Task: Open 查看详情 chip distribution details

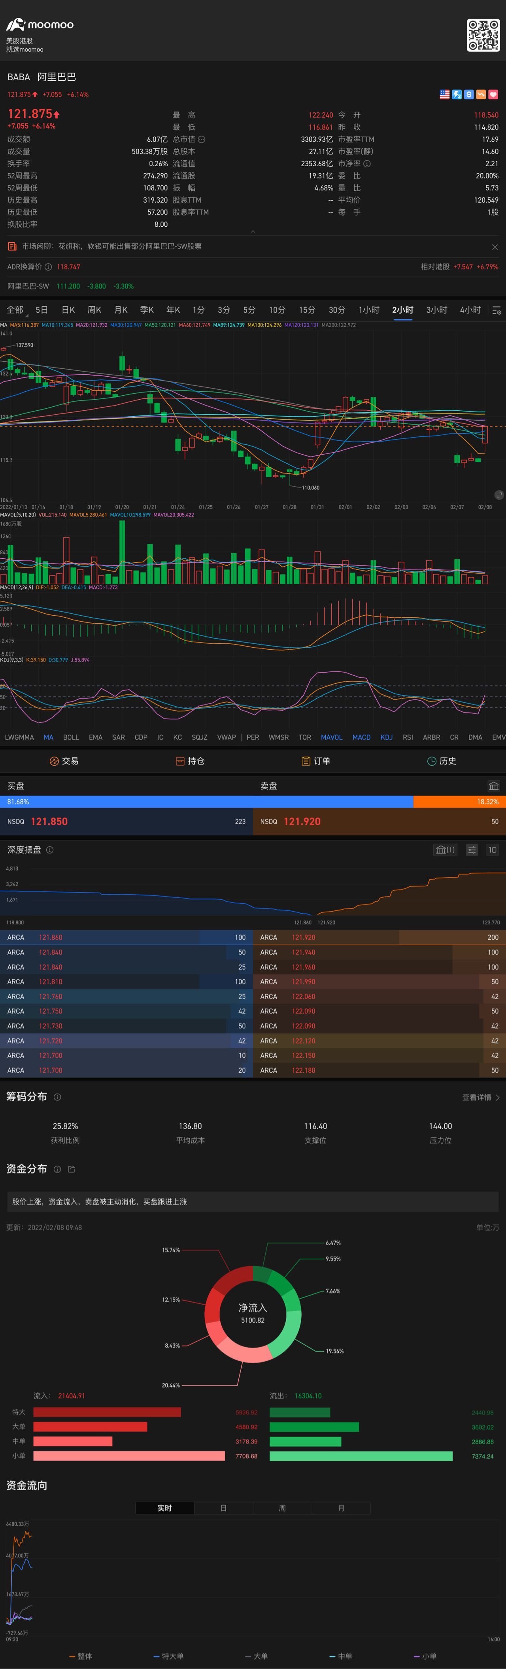Action: 481,1098
